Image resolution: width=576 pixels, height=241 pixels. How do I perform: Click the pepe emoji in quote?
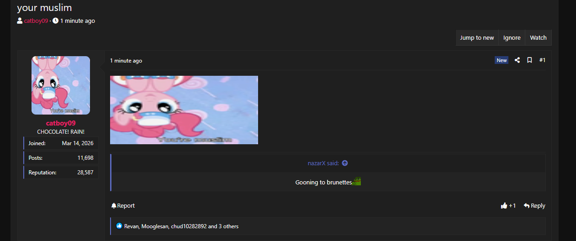(357, 182)
